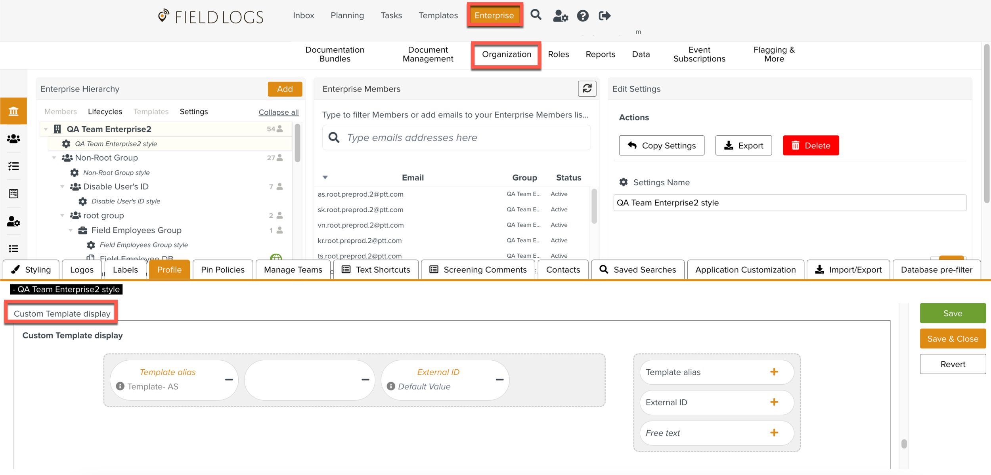Open Templates in top navigation

click(438, 15)
